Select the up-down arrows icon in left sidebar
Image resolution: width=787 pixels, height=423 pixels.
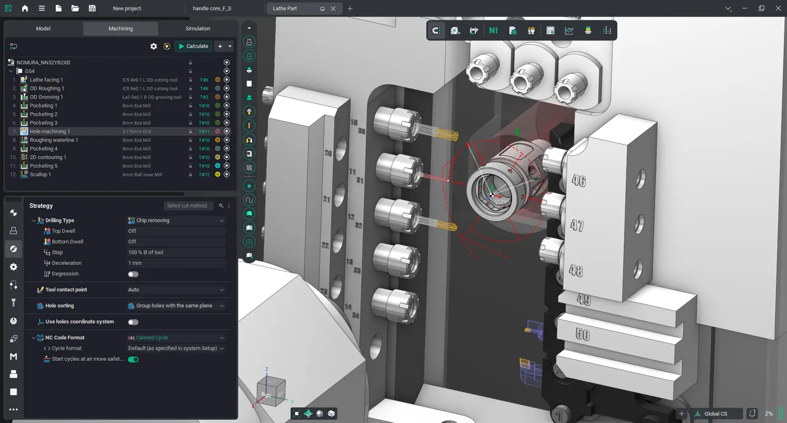coord(14,285)
